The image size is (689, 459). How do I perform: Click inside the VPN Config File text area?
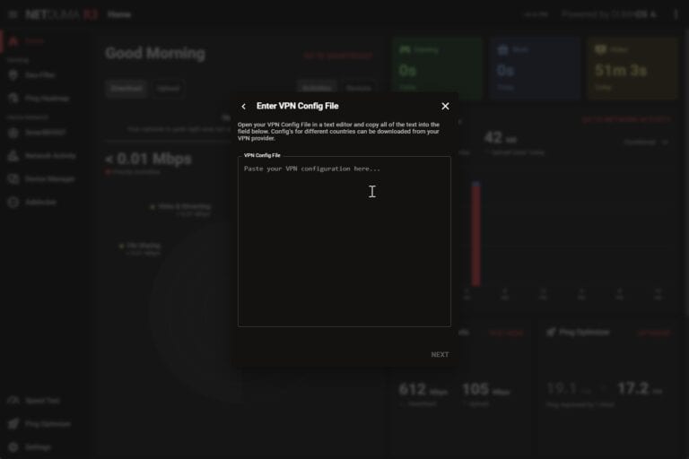tap(344, 242)
